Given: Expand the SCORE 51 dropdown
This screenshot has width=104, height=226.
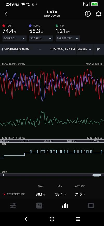Looking at the screenshot, I should [x=14, y=38].
